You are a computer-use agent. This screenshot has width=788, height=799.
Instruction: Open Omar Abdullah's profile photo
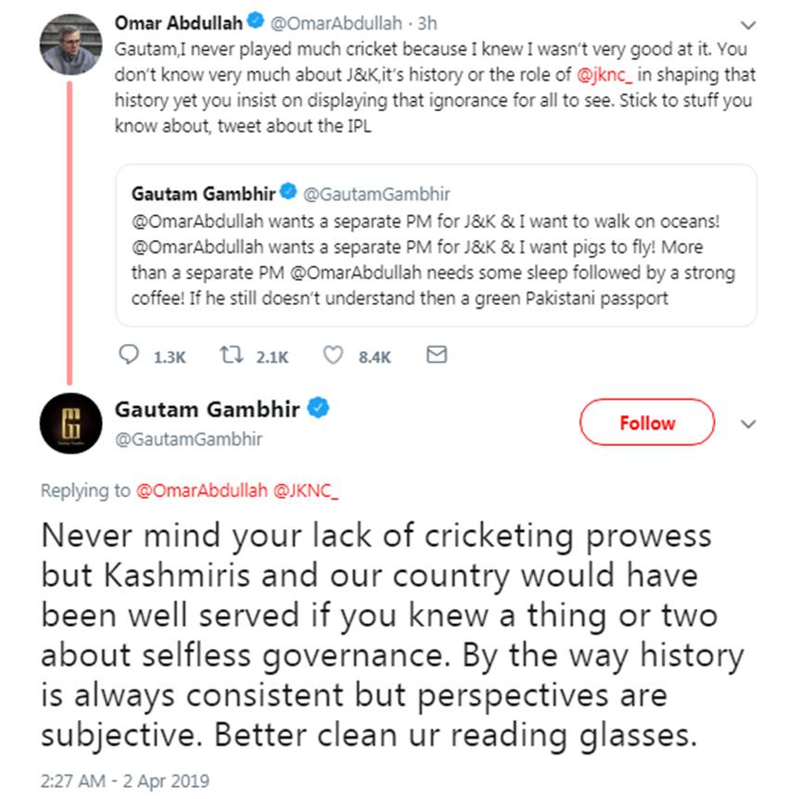[70, 44]
